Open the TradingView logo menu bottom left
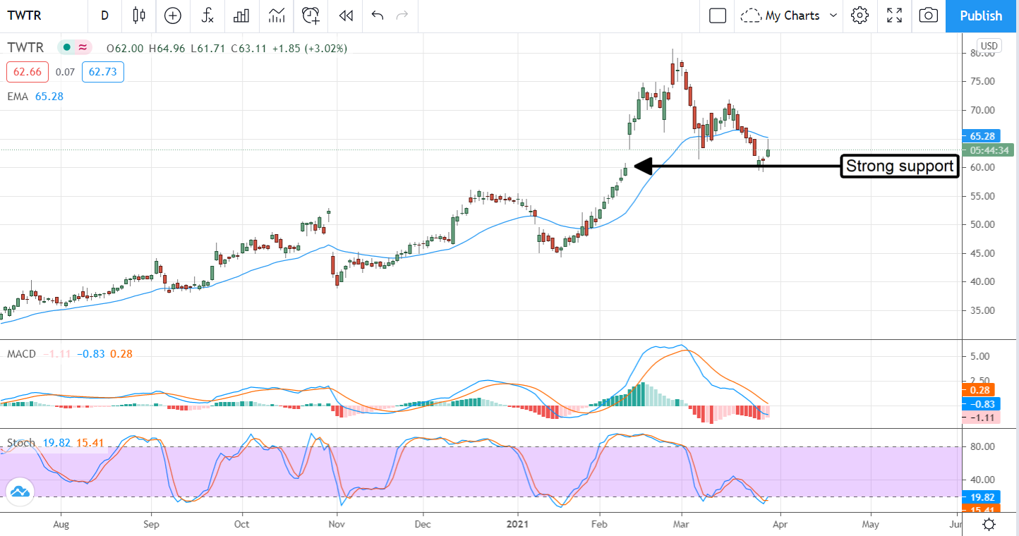 (x=20, y=492)
